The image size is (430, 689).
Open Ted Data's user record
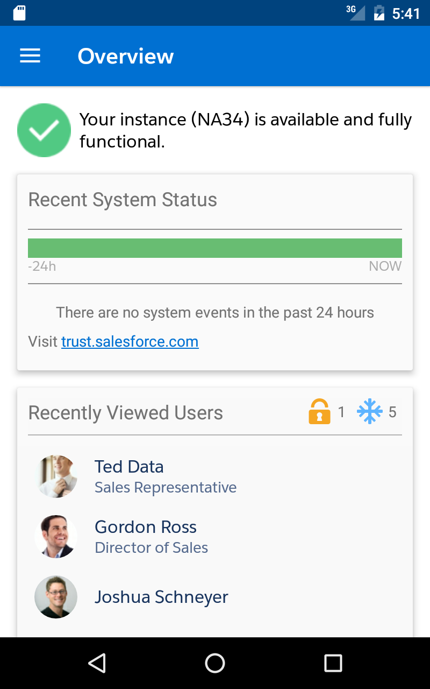[215, 476]
